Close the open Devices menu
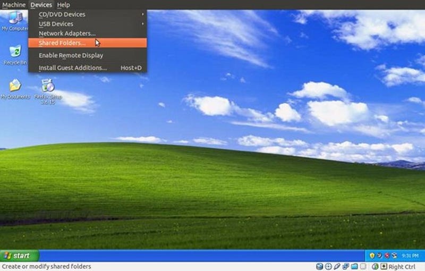The image size is (425, 271). pos(41,5)
